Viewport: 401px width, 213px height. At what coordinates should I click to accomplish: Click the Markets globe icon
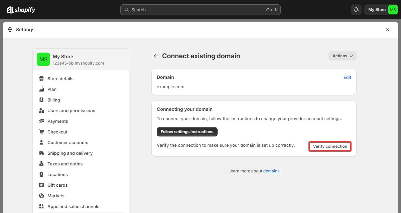point(41,196)
